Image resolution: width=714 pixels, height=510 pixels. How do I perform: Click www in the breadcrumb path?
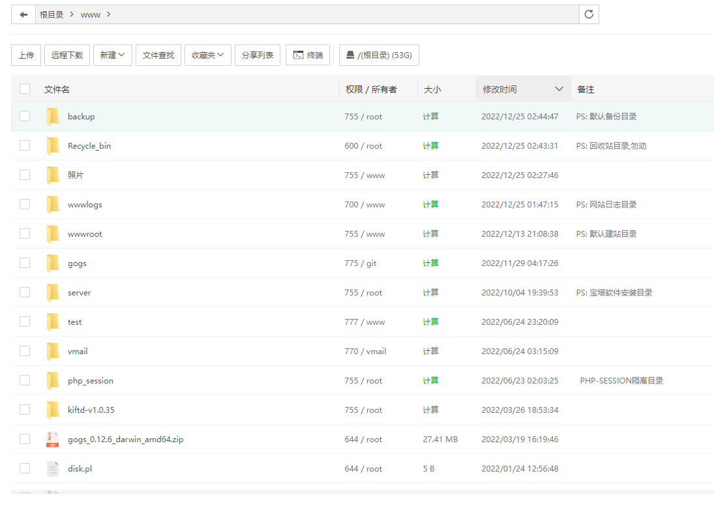(x=91, y=15)
